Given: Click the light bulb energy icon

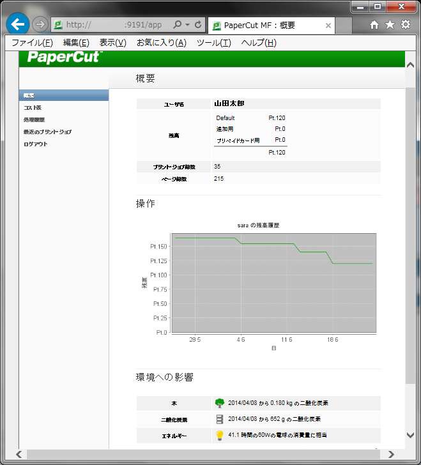Looking at the screenshot, I should tap(220, 436).
